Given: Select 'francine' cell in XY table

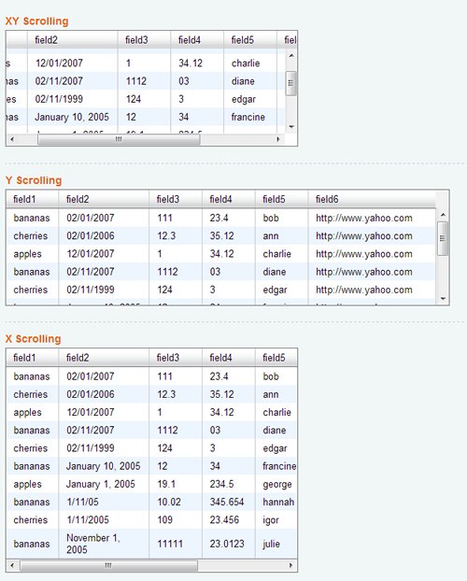Looking at the screenshot, I should [x=250, y=117].
